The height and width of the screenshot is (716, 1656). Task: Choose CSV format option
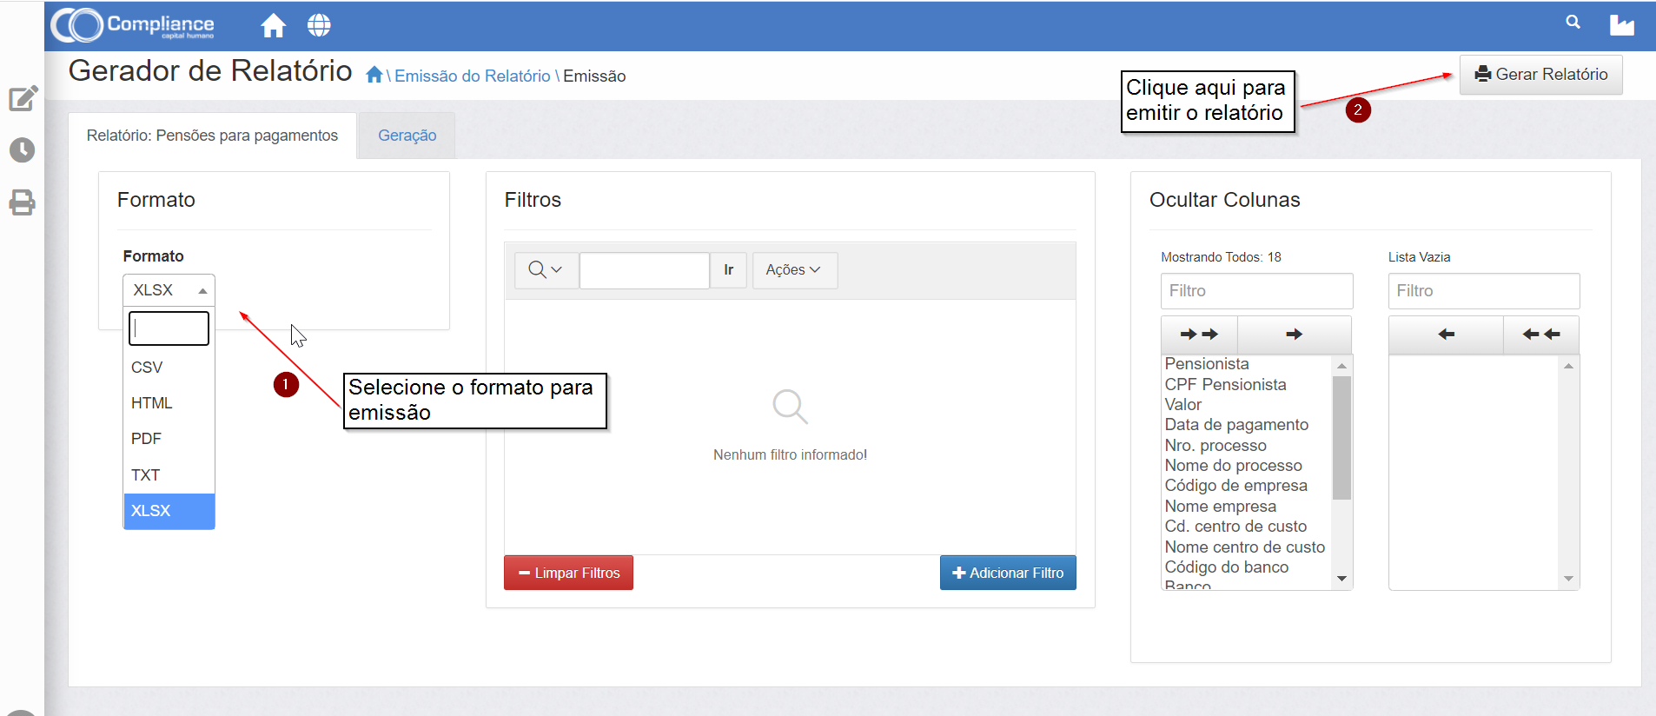point(169,368)
